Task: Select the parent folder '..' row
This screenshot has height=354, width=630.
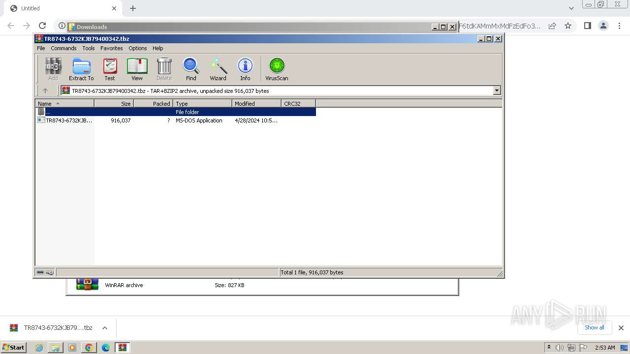Action: coord(176,112)
